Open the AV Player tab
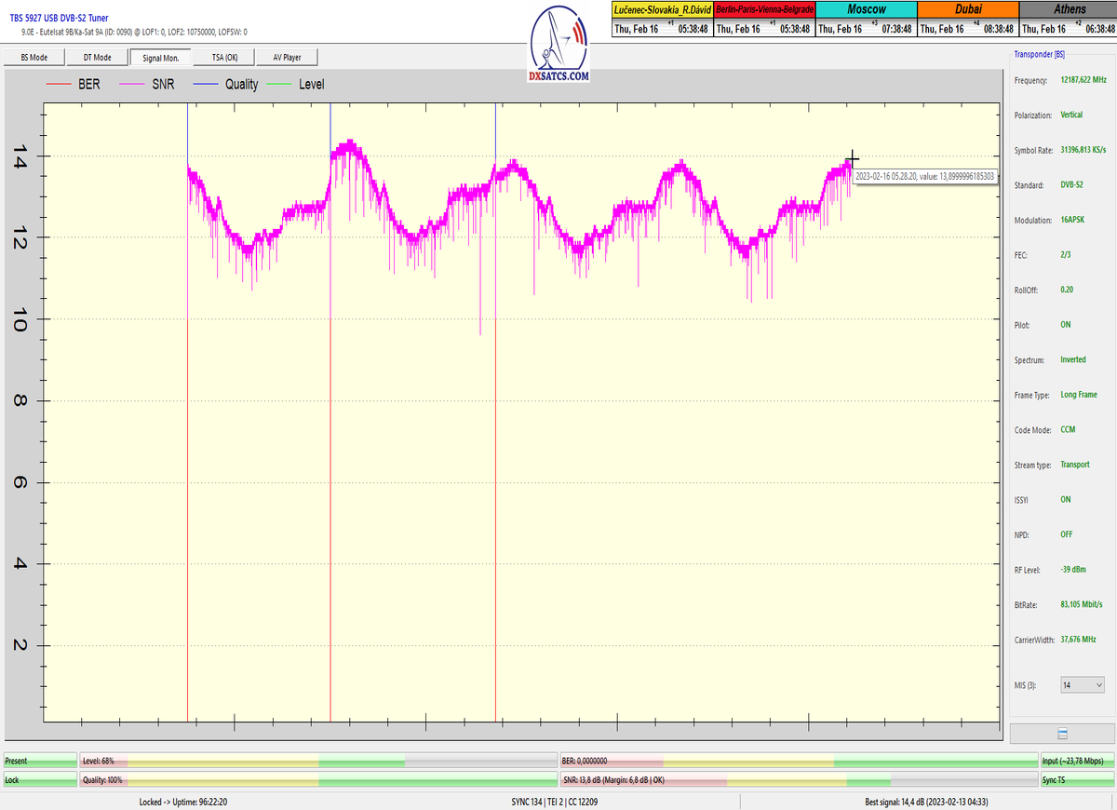The height and width of the screenshot is (810, 1117). coord(287,58)
